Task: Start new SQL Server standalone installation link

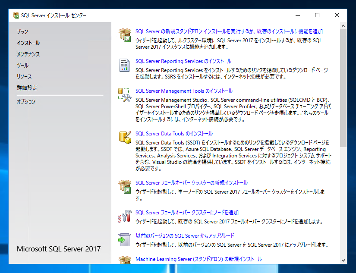Action: click(x=229, y=31)
